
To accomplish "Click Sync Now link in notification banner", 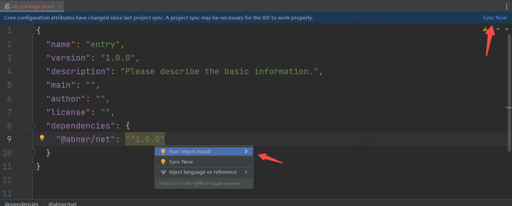I will click(494, 18).
